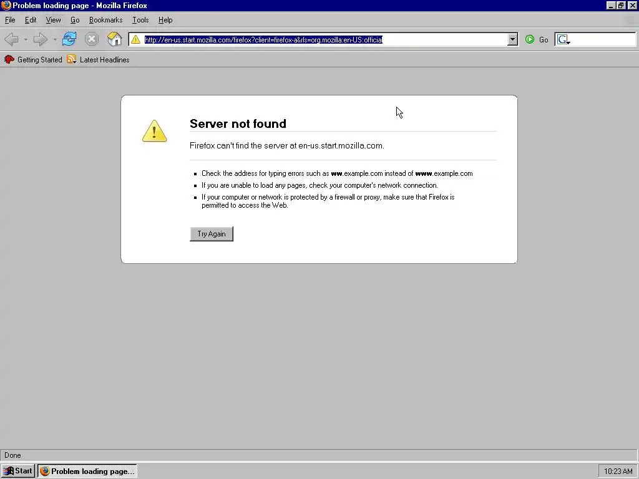The image size is (639, 479).
Task: Open the File menu
Action: pyautogui.click(x=10, y=20)
